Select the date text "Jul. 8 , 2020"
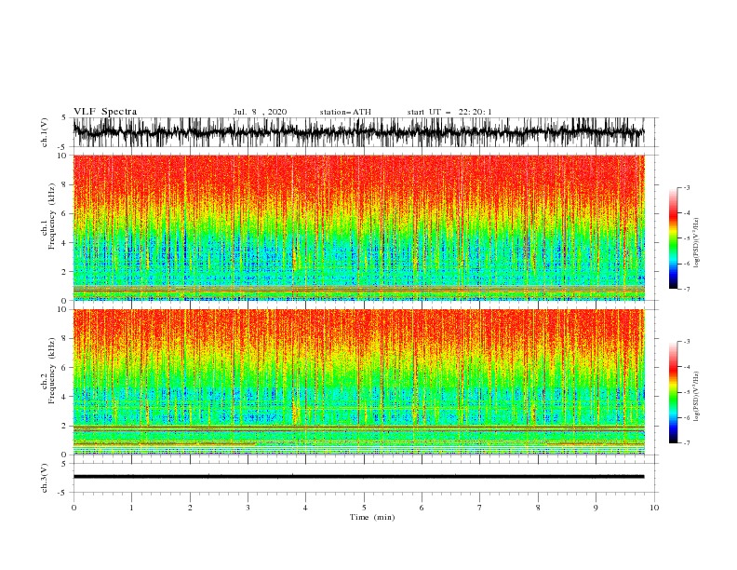The width and height of the screenshot is (737, 570). (260, 112)
